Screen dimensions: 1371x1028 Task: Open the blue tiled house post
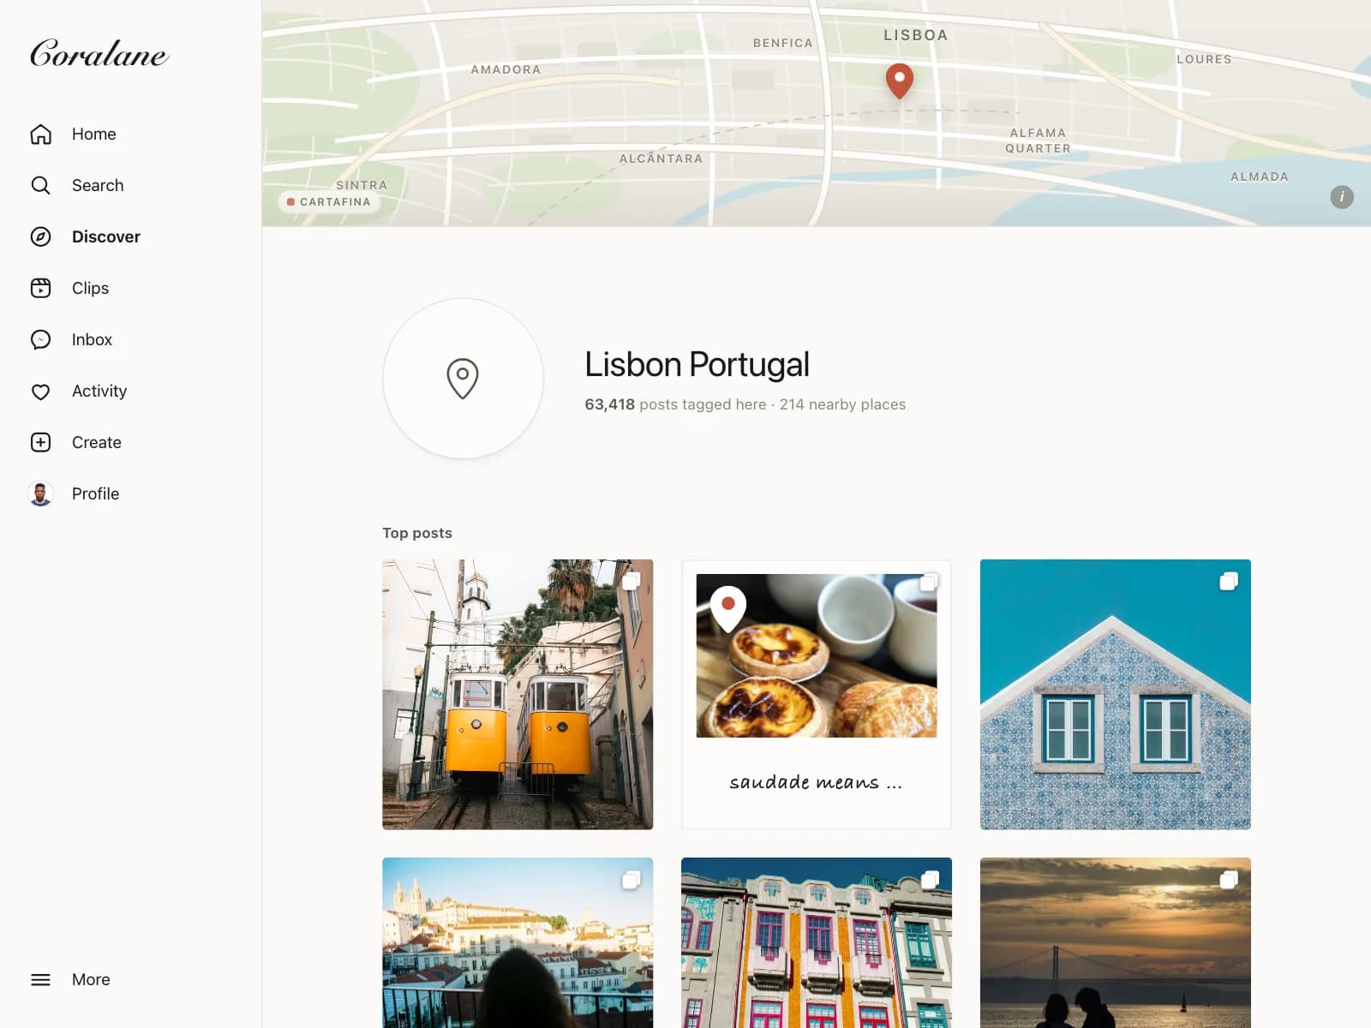[x=1116, y=695]
